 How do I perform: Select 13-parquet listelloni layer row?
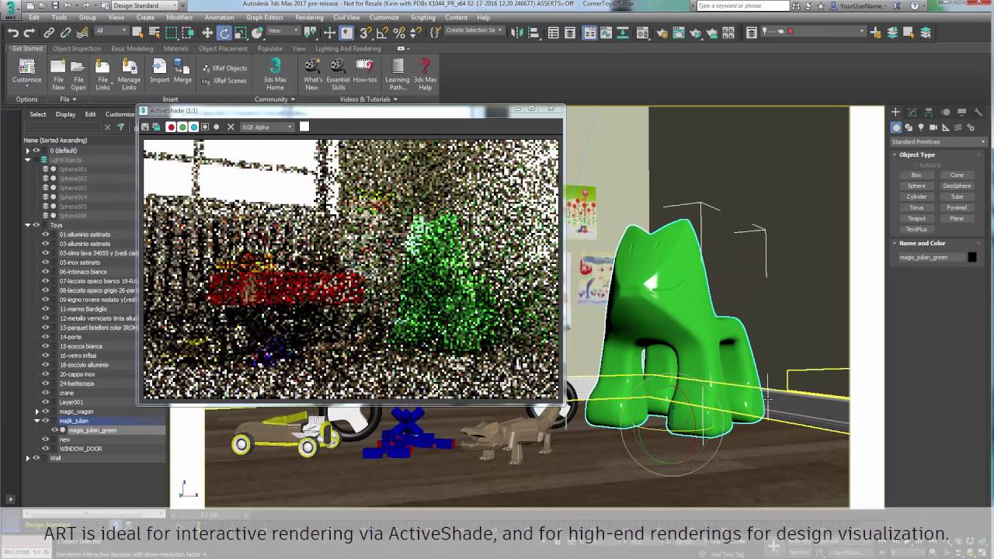point(97,328)
